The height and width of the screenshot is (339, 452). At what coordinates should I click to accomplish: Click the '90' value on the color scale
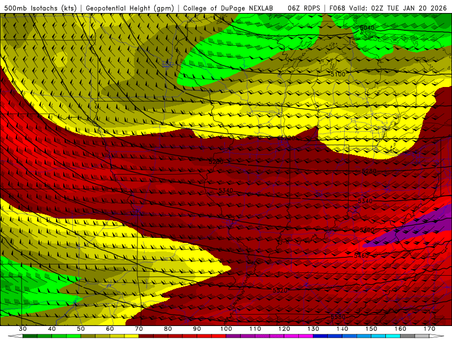(197, 329)
